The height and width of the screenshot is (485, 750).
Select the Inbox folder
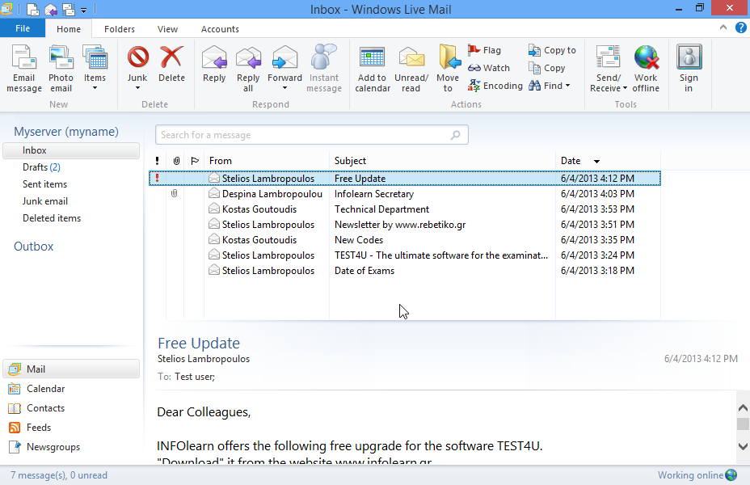[x=71, y=150]
